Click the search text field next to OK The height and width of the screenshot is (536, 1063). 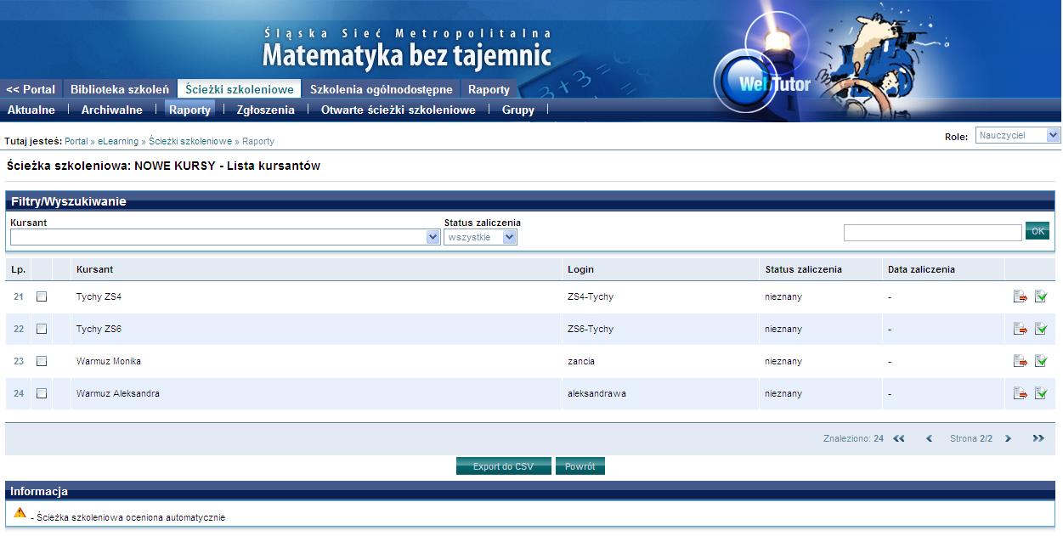click(933, 232)
